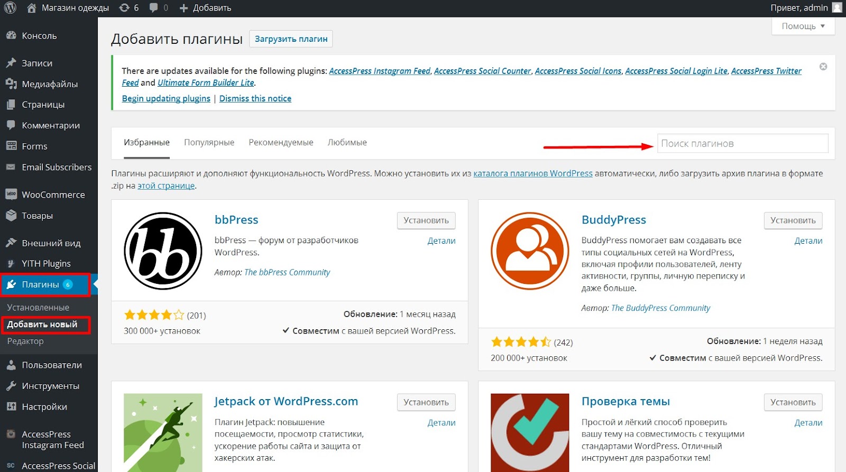846x472 pixels.
Task: Open the Проверка темы plugin title
Action: point(626,401)
